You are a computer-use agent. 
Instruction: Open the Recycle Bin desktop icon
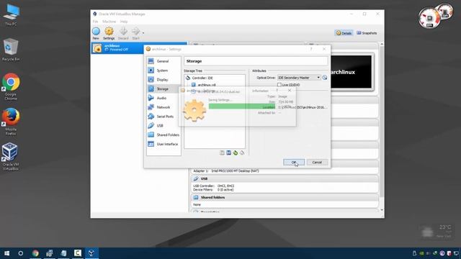11,50
